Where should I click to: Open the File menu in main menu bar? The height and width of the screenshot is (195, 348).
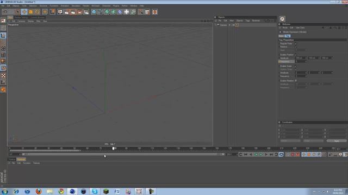pos(3,6)
